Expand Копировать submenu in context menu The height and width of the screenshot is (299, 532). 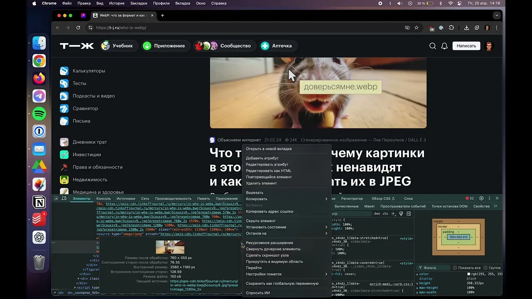click(286, 199)
